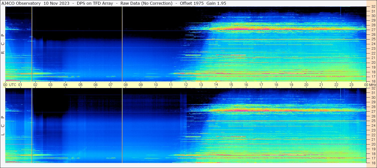Click '18' MHz tick of RCP frequency axis

[x=373, y=72]
